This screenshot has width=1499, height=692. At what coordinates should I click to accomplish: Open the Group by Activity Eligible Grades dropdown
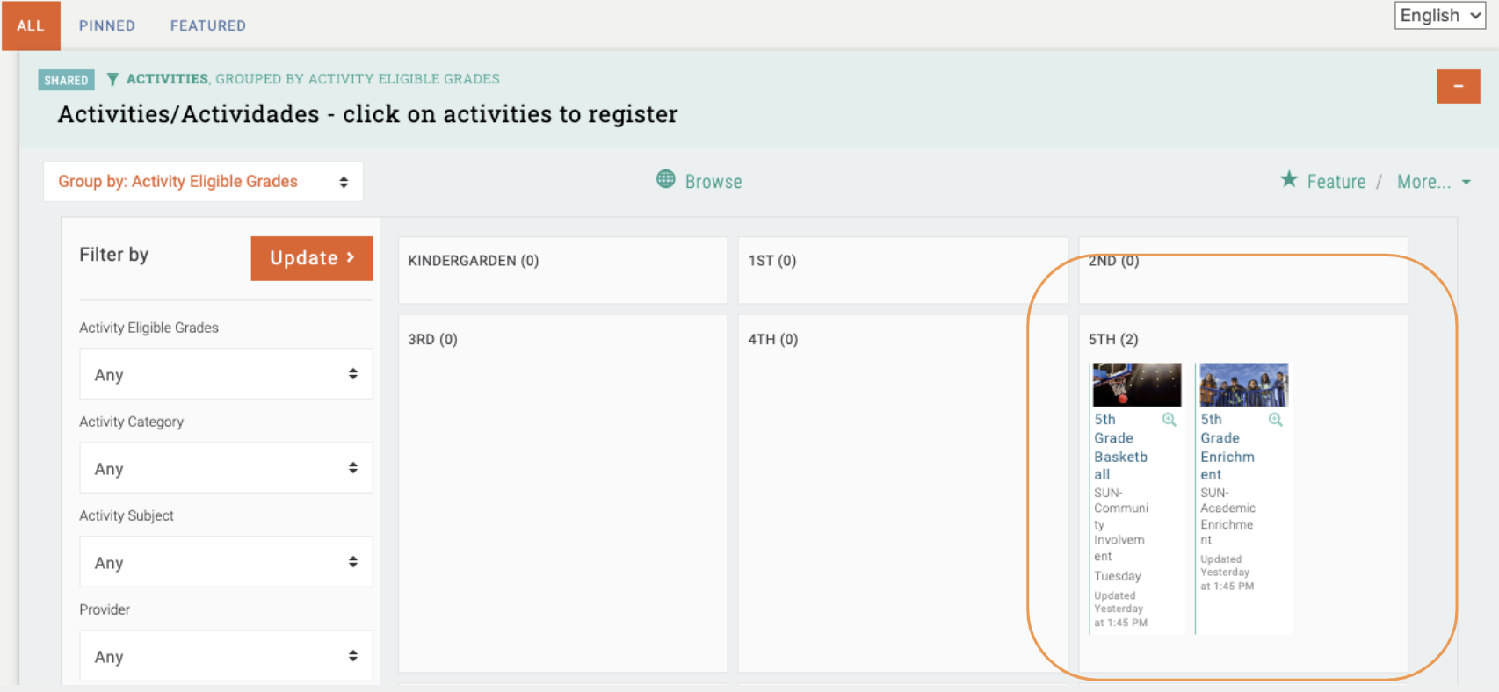[x=203, y=182]
